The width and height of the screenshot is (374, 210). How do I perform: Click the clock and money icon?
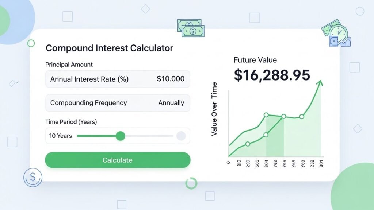(x=336, y=34)
